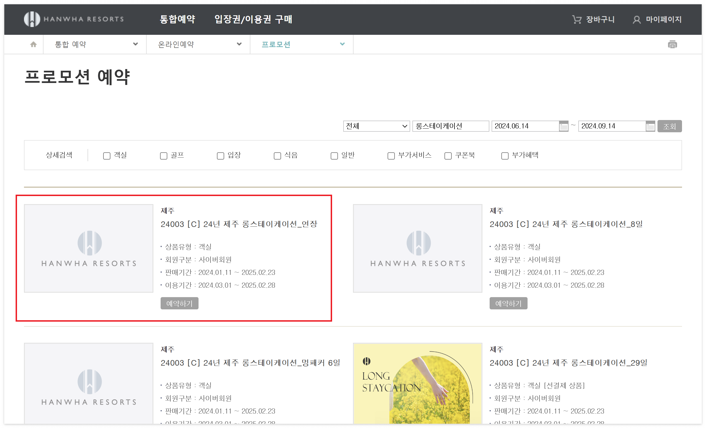Click the Hanwha Resorts logo
This screenshot has height=428, width=706.
[x=74, y=19]
